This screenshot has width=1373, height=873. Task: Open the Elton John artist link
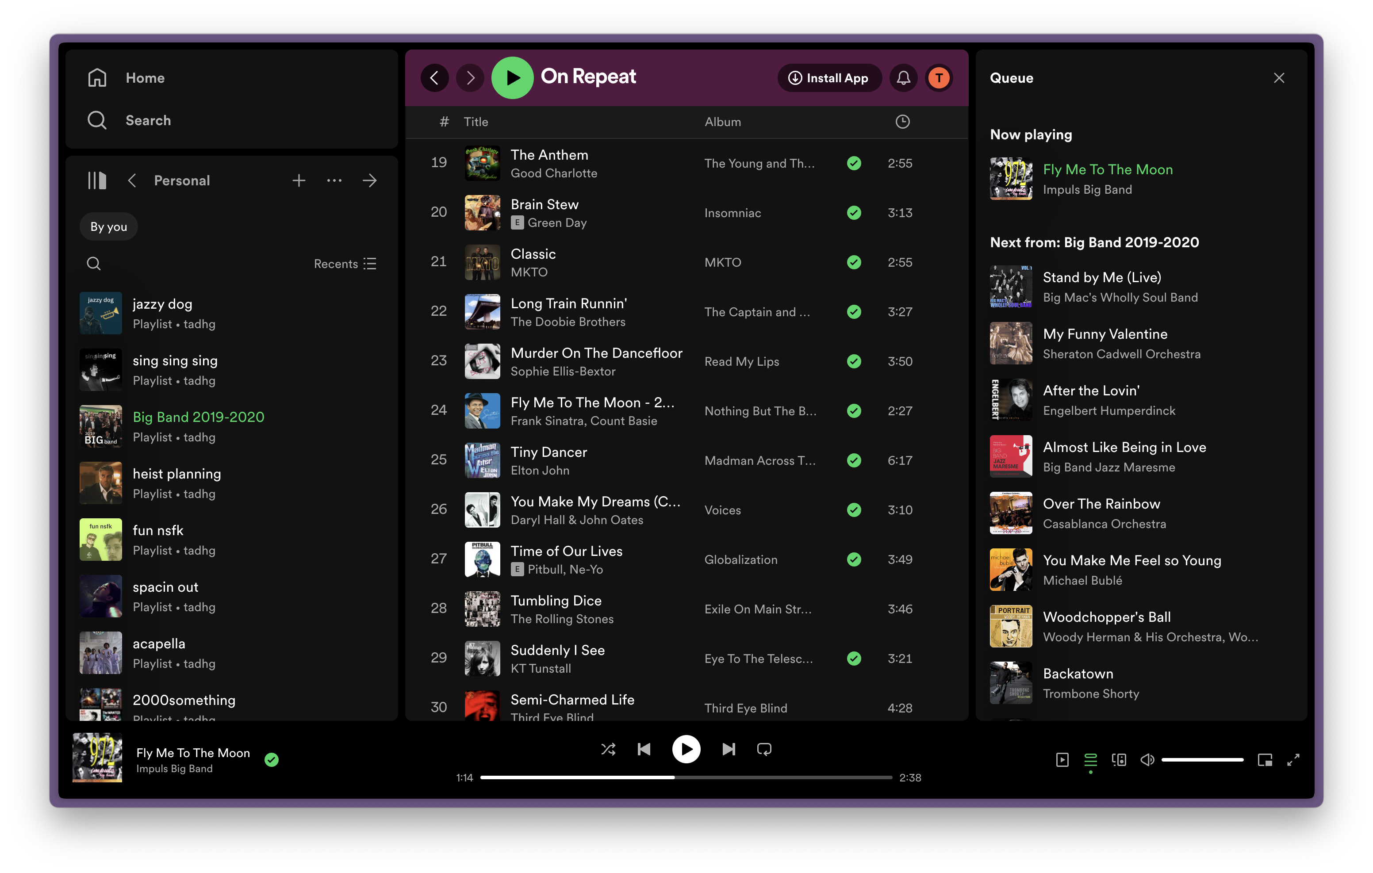pos(539,471)
